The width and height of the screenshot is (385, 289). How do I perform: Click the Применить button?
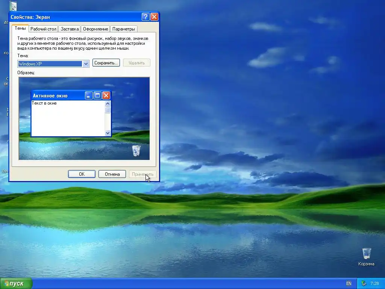(x=142, y=174)
